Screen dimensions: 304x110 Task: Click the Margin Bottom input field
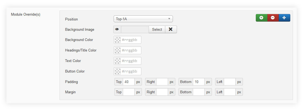[x=199, y=92]
